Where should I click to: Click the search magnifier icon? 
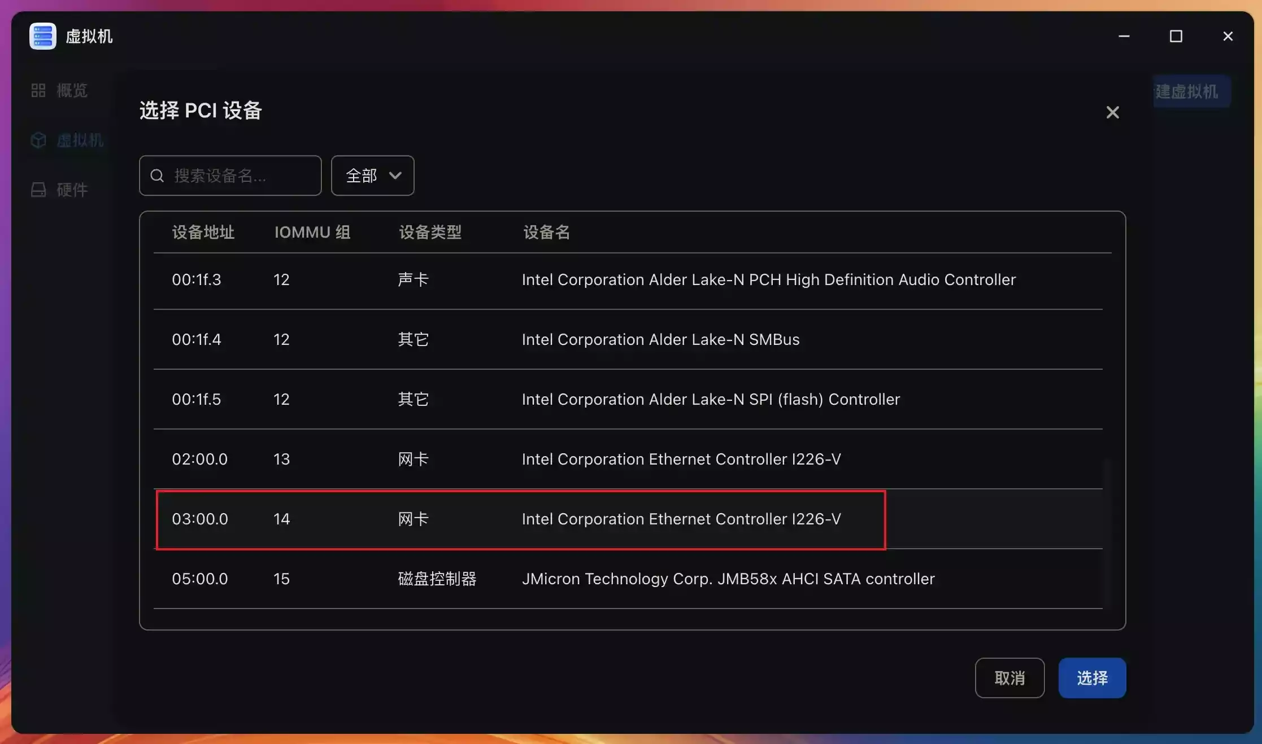tap(157, 176)
